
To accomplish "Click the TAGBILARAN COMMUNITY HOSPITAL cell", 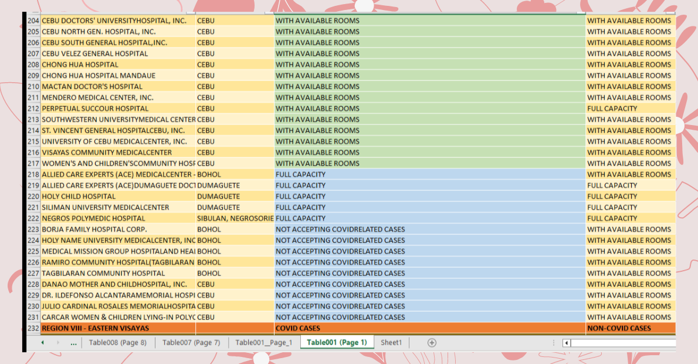I will pyautogui.click(x=118, y=273).
